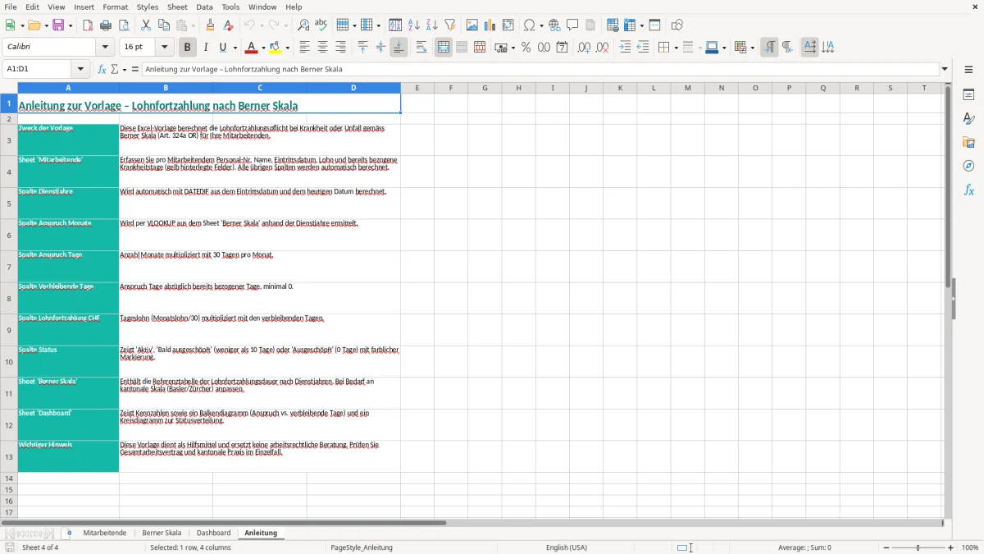Click the Draw Functions shapes icon
This screenshot has width=984, height=554.
(x=677, y=25)
